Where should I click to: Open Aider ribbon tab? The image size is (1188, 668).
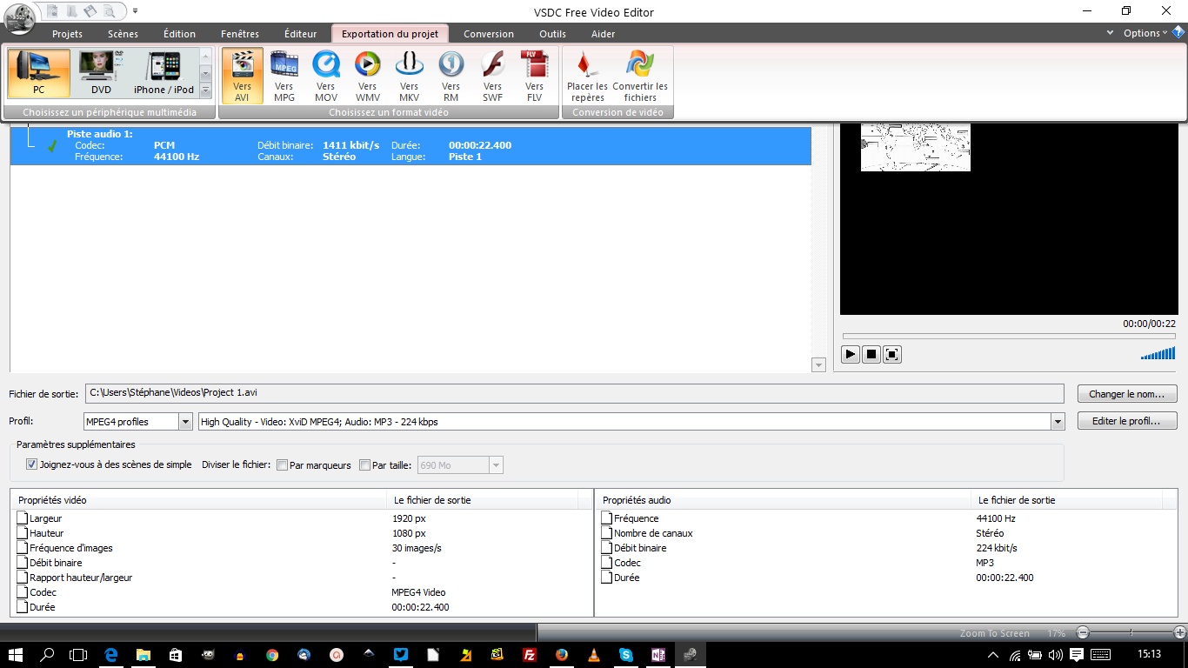603,34
